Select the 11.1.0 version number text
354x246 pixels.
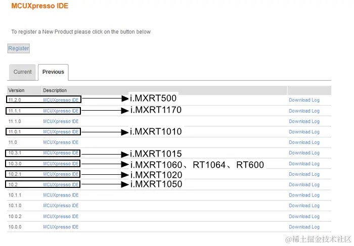pos(15,121)
